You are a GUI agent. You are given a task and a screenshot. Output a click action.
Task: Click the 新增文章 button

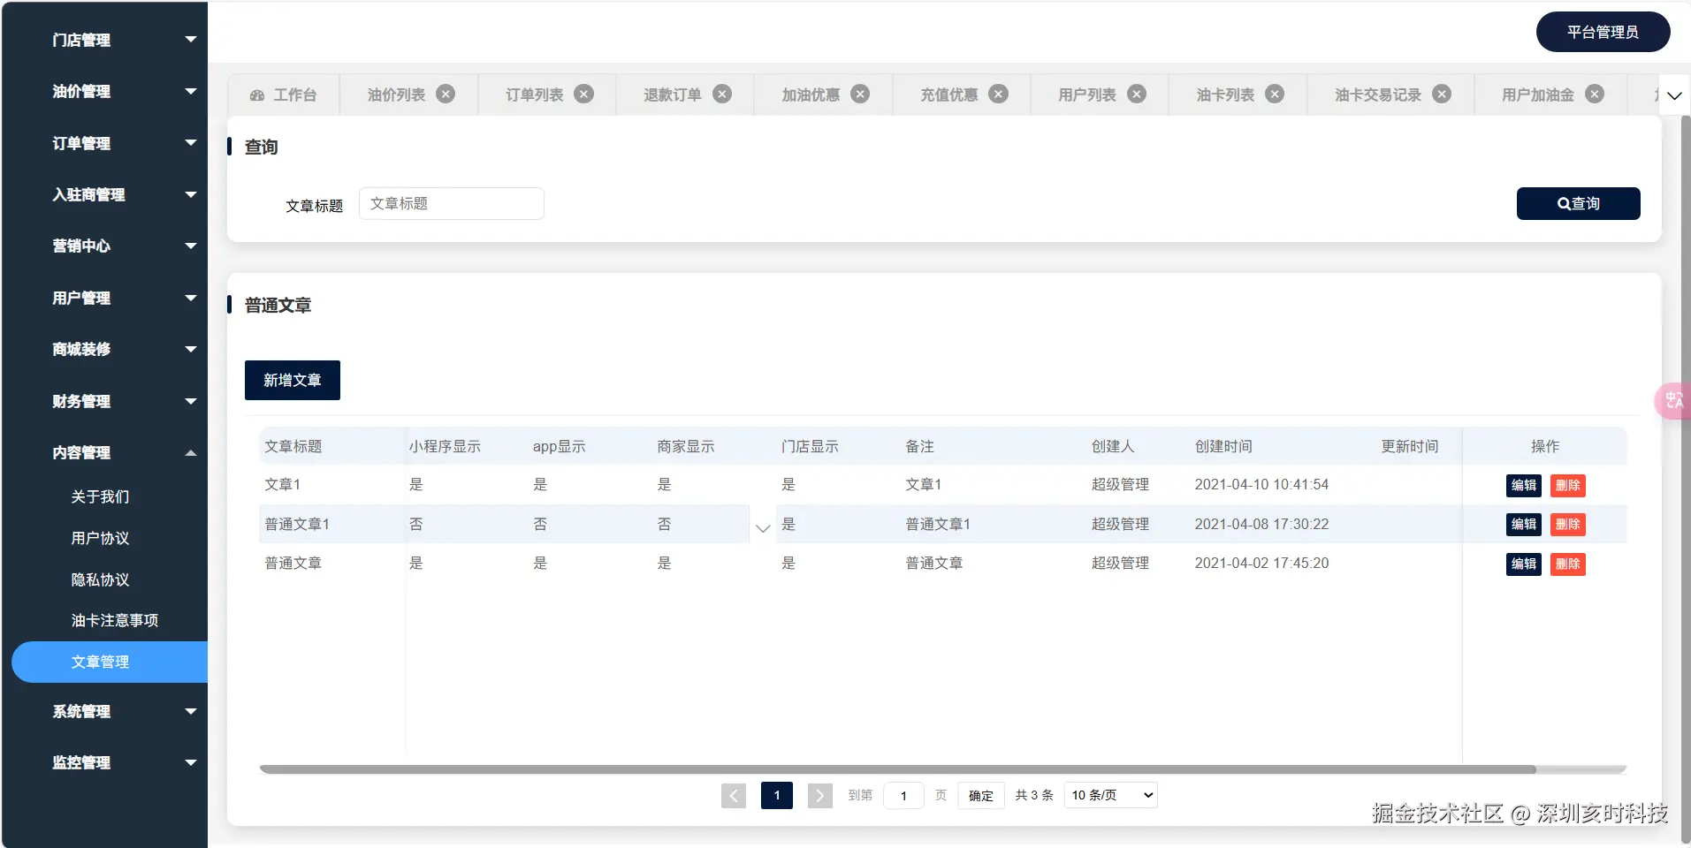(x=292, y=380)
